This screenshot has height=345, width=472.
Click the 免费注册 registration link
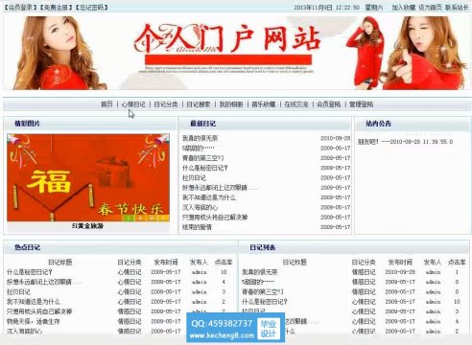coord(56,7)
